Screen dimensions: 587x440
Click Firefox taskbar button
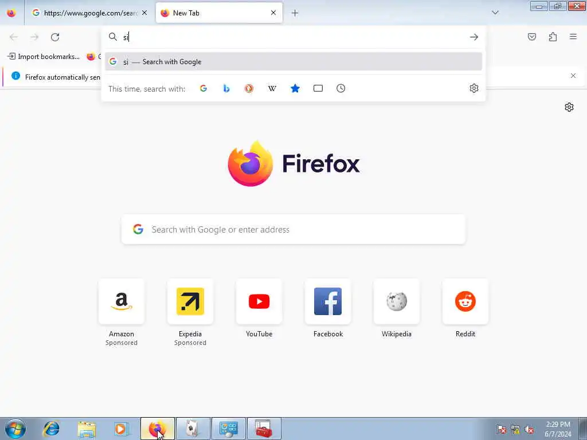coord(158,429)
